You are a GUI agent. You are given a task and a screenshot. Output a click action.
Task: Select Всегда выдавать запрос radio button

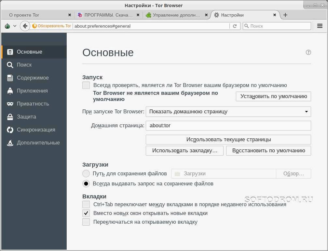click(x=86, y=184)
